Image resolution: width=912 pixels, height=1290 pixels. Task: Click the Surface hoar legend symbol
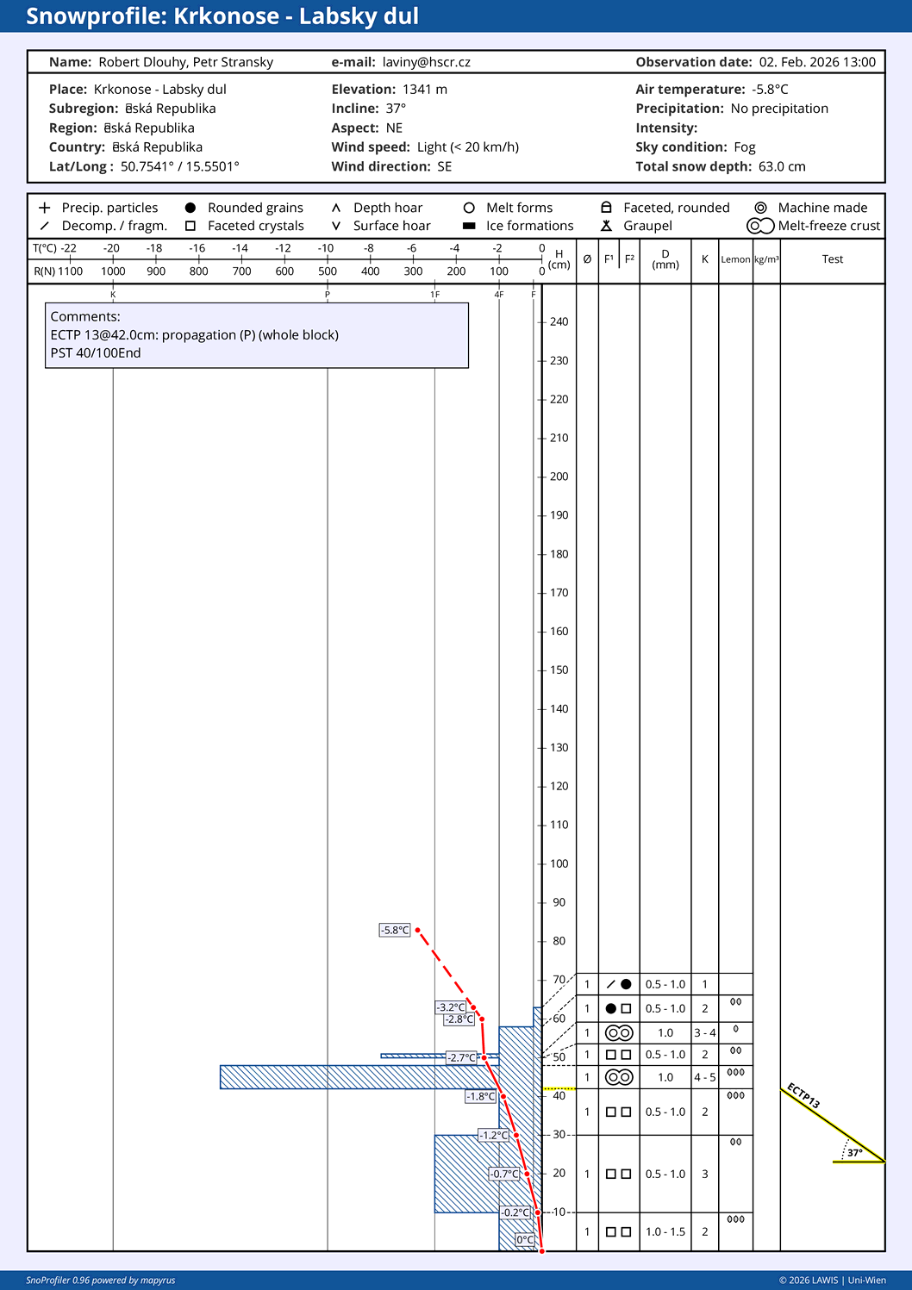(336, 226)
